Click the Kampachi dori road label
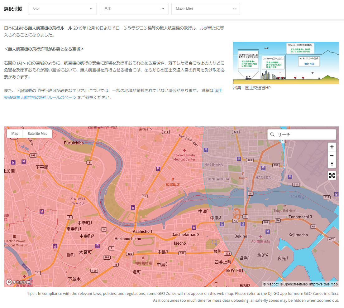This screenshot has width=344, height=308. (x=189, y=140)
